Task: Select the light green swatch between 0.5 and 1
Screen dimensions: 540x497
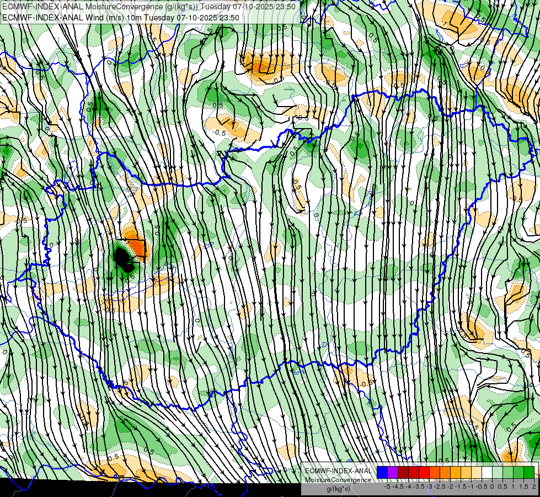Action: tap(508, 472)
